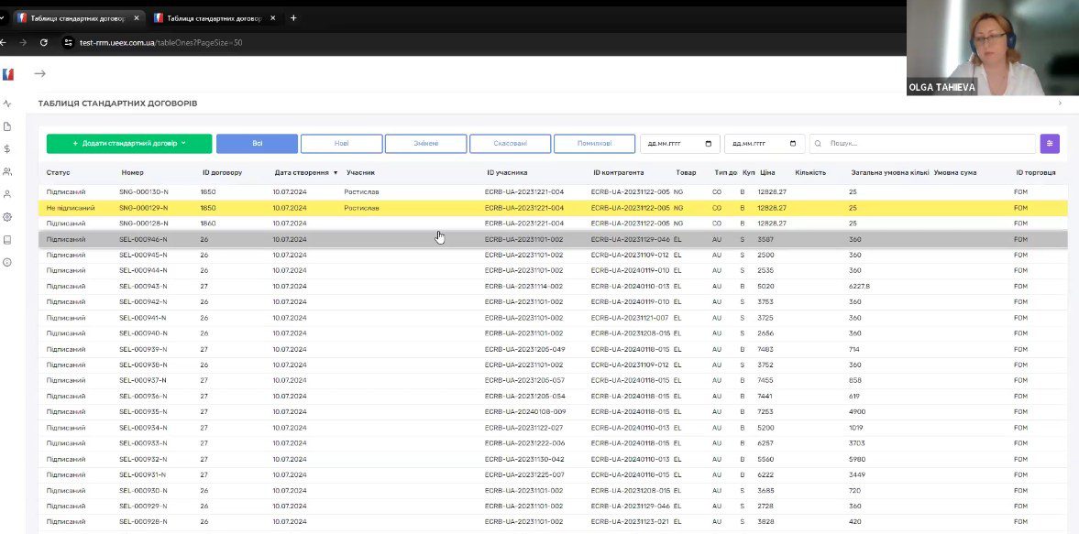Open calendar picker in first date field

click(707, 144)
